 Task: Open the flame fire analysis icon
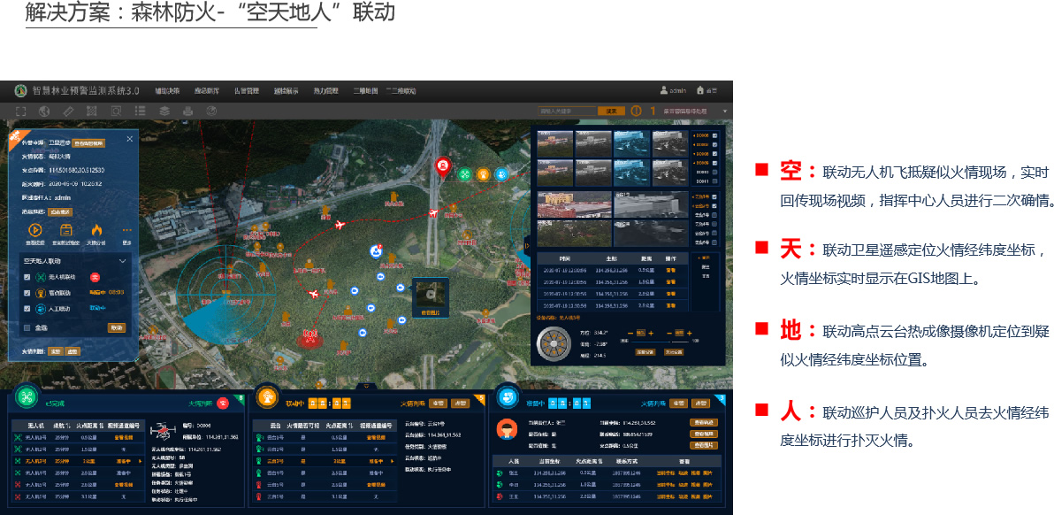[x=96, y=230]
